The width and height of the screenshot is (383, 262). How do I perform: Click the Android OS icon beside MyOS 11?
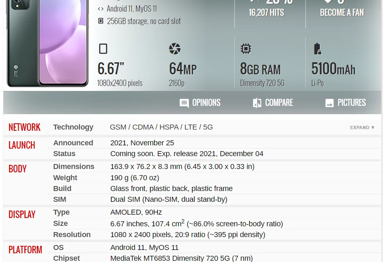[101, 9]
